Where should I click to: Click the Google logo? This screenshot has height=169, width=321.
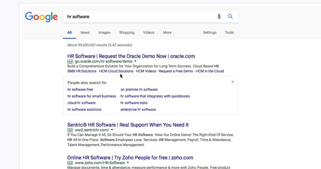click(41, 17)
